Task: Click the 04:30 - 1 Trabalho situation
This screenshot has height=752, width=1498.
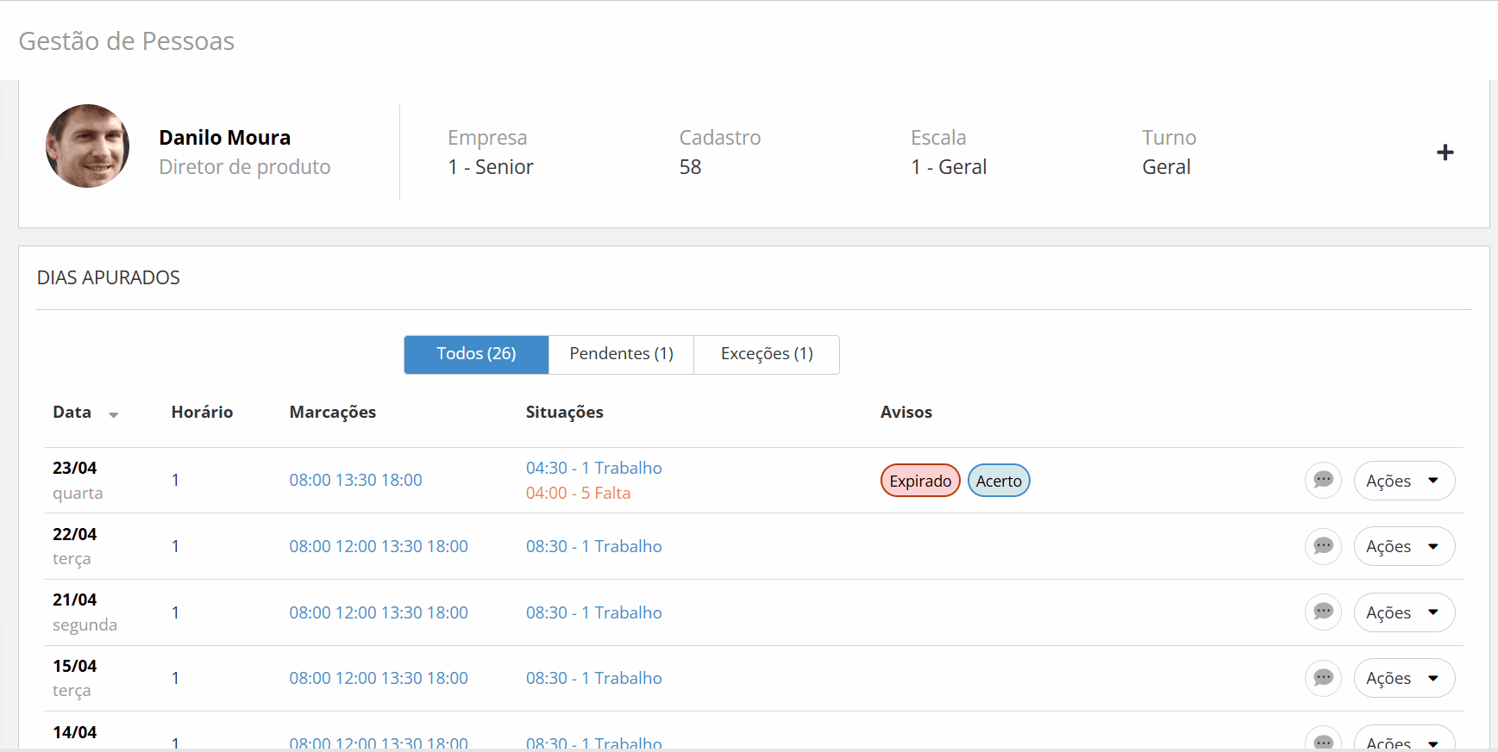Action: tap(594, 468)
